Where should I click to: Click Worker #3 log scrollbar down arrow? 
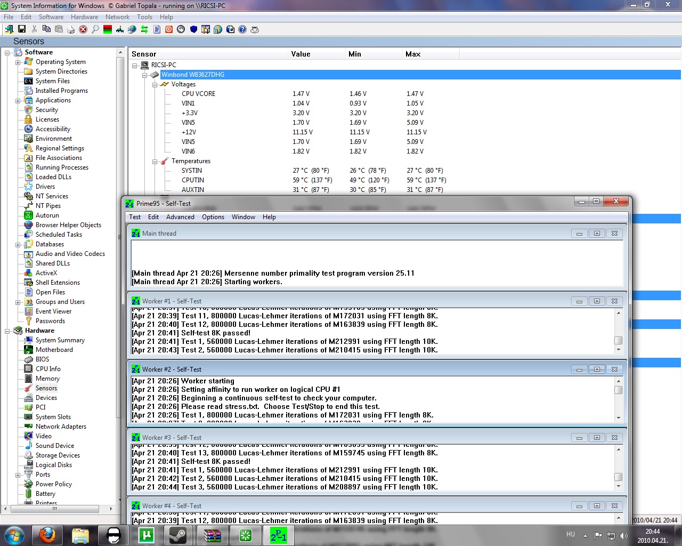pyautogui.click(x=619, y=486)
